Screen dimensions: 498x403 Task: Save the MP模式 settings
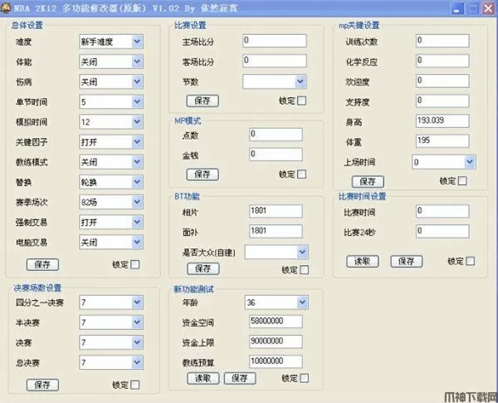pyautogui.click(x=203, y=174)
